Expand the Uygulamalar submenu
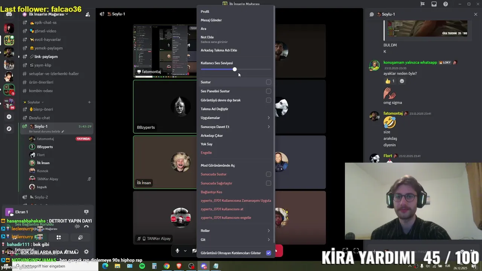Screen dimensions: 482x271 [x=235, y=118]
